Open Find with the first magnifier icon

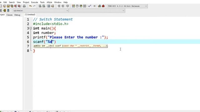tap(40, 6)
